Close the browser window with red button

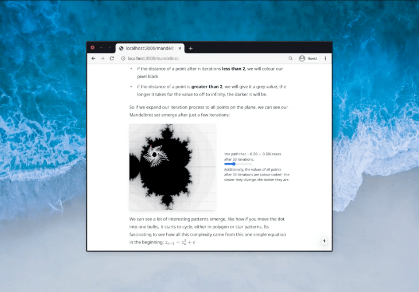pos(92,48)
